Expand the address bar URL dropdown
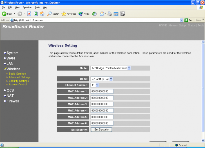This screenshot has width=205, height=148. tap(181, 20)
